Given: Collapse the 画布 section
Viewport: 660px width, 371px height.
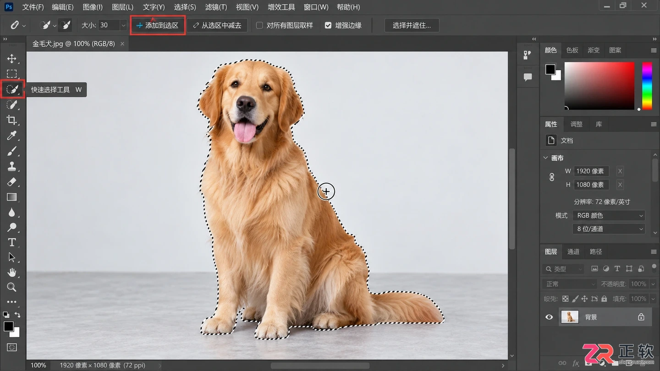Looking at the screenshot, I should pos(546,158).
